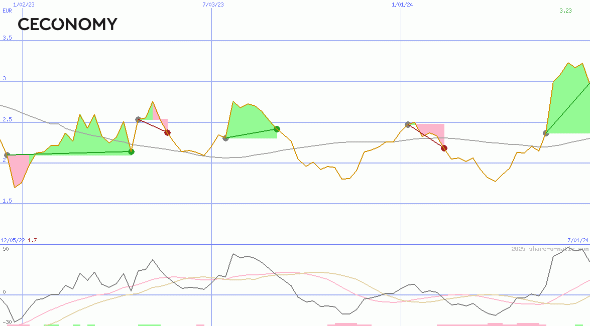Screen dimensions: 590x326
Task: Click the closing price label 3.23
Action: 564,11
